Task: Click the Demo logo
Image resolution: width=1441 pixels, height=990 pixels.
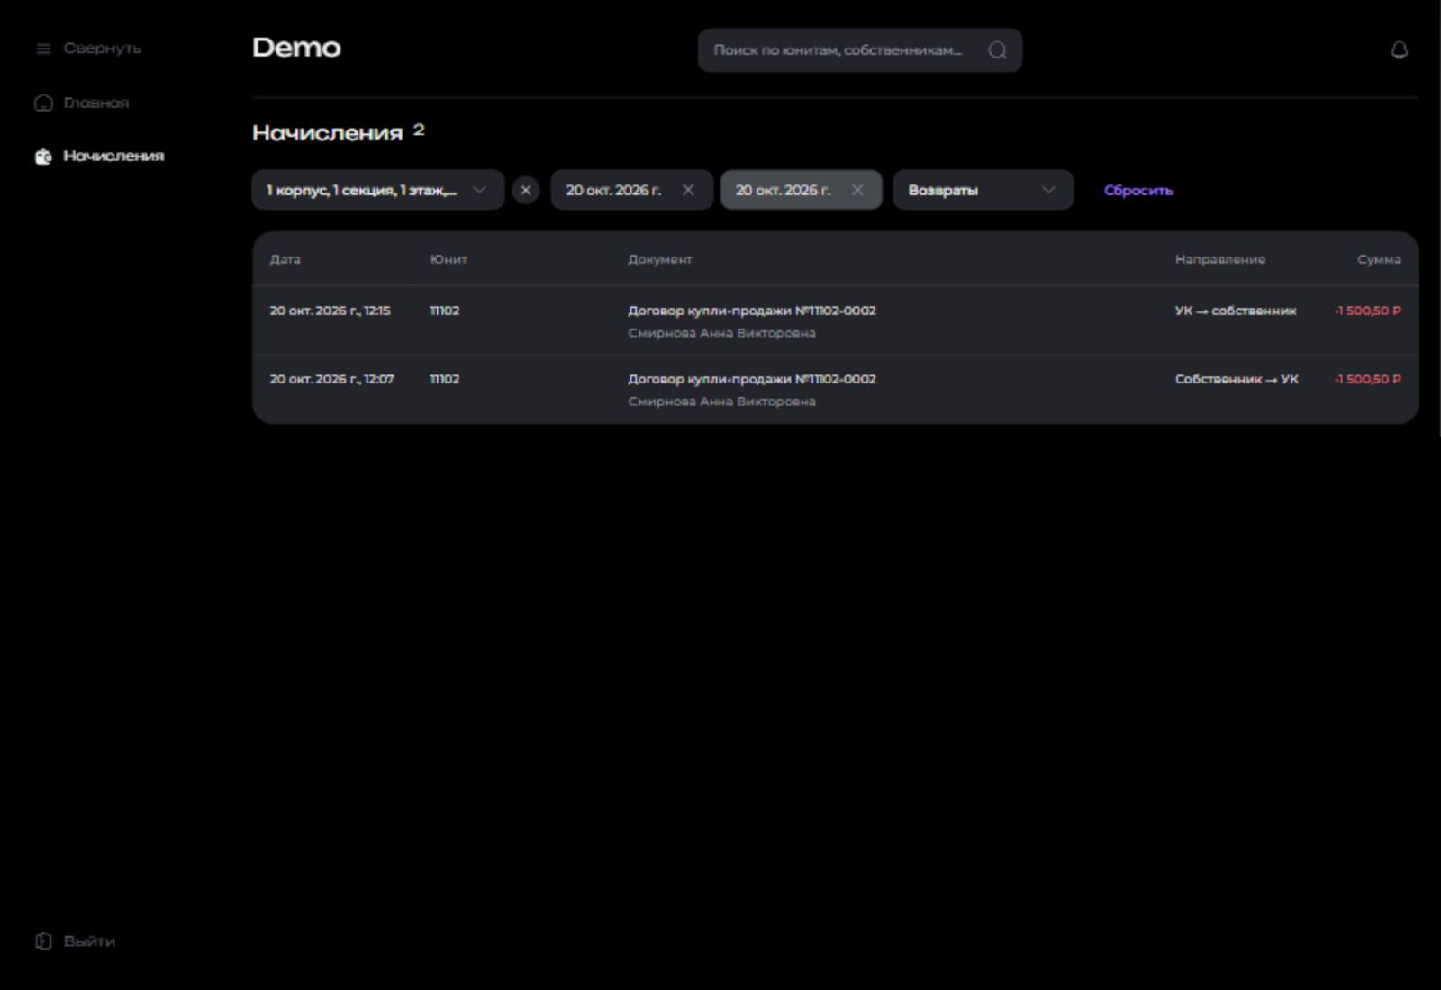Action: click(x=296, y=48)
